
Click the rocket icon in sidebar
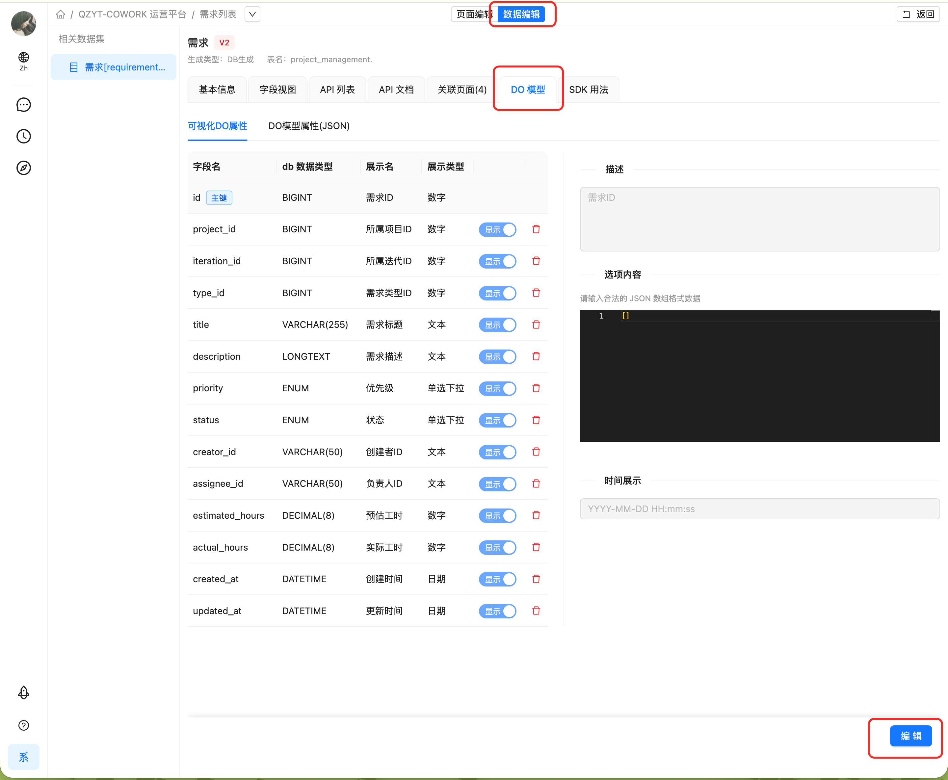point(23,692)
